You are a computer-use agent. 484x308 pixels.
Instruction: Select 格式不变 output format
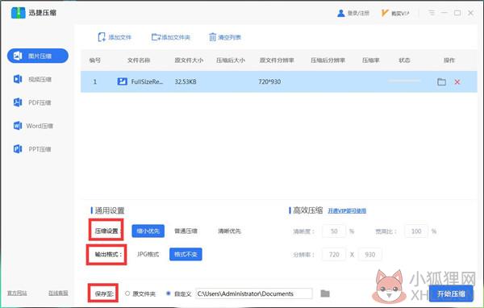(x=186, y=254)
